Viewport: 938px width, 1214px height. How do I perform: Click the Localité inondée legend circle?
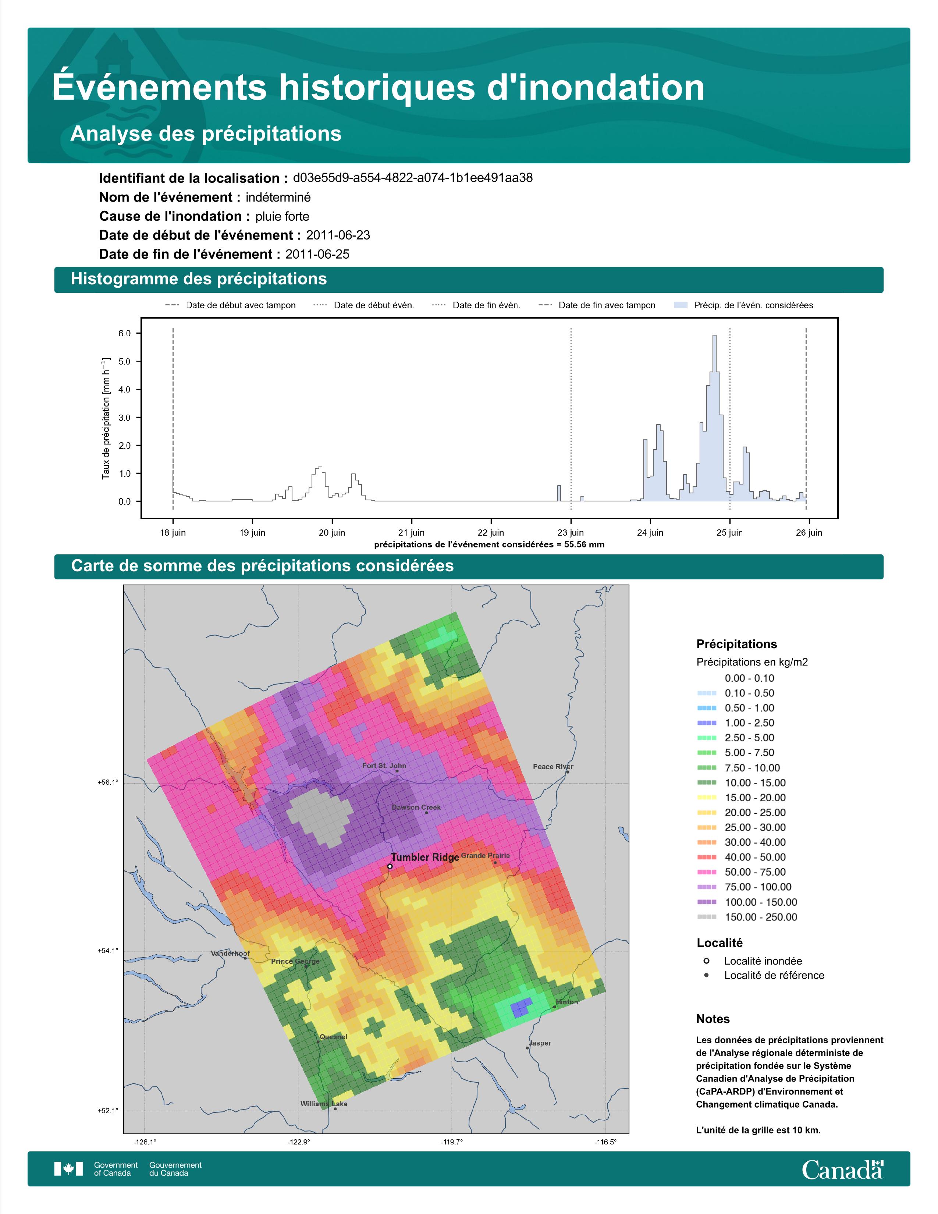pyautogui.click(x=706, y=961)
